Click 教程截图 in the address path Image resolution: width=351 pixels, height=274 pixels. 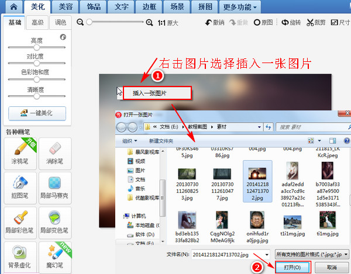tap(198, 127)
